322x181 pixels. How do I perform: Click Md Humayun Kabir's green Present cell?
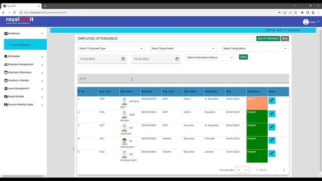[x=257, y=156]
